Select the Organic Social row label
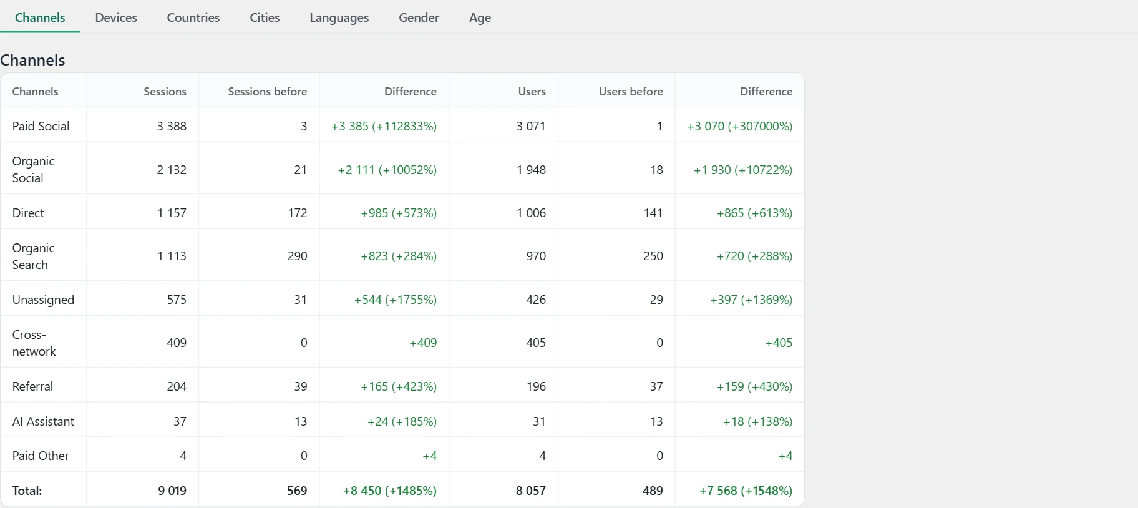 point(34,169)
